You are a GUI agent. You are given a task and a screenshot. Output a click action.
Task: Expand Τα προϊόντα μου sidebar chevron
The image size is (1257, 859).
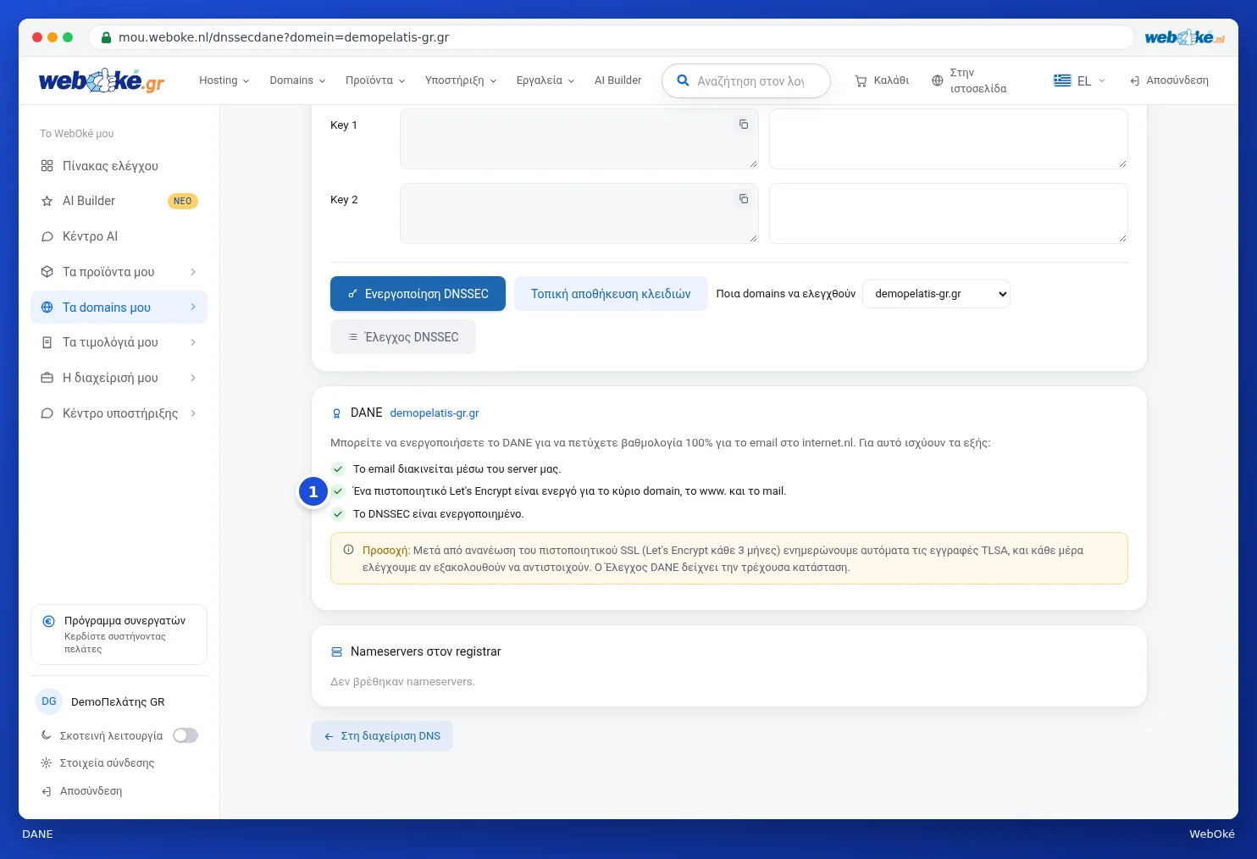(x=193, y=272)
